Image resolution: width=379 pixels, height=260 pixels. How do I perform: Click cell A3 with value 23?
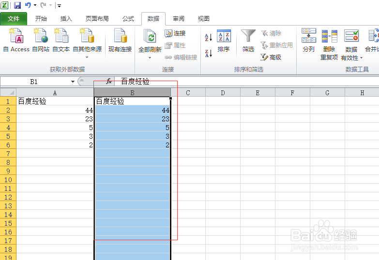(x=55, y=119)
